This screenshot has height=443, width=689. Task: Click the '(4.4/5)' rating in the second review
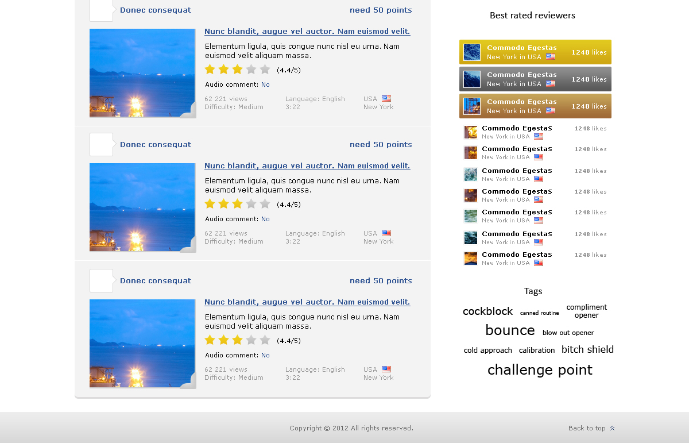coord(289,205)
